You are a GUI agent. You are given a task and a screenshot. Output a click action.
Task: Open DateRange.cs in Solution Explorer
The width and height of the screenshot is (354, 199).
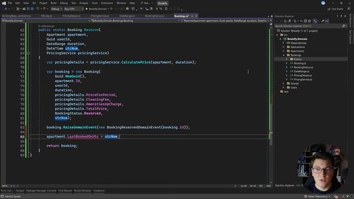(301, 71)
